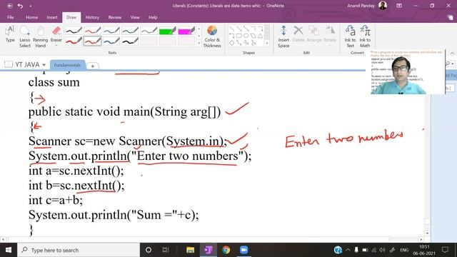Screen dimensions: 457x257
Task: Select the thin blue pen in top row
Action: (111, 30)
